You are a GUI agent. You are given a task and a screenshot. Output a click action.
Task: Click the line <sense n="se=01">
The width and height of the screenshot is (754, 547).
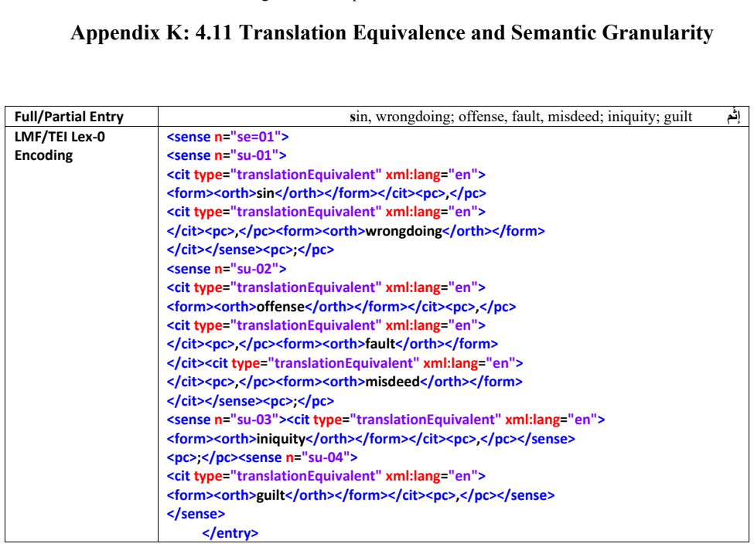[228, 137]
